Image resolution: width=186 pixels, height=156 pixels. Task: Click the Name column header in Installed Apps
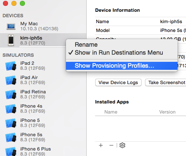coord(111,112)
